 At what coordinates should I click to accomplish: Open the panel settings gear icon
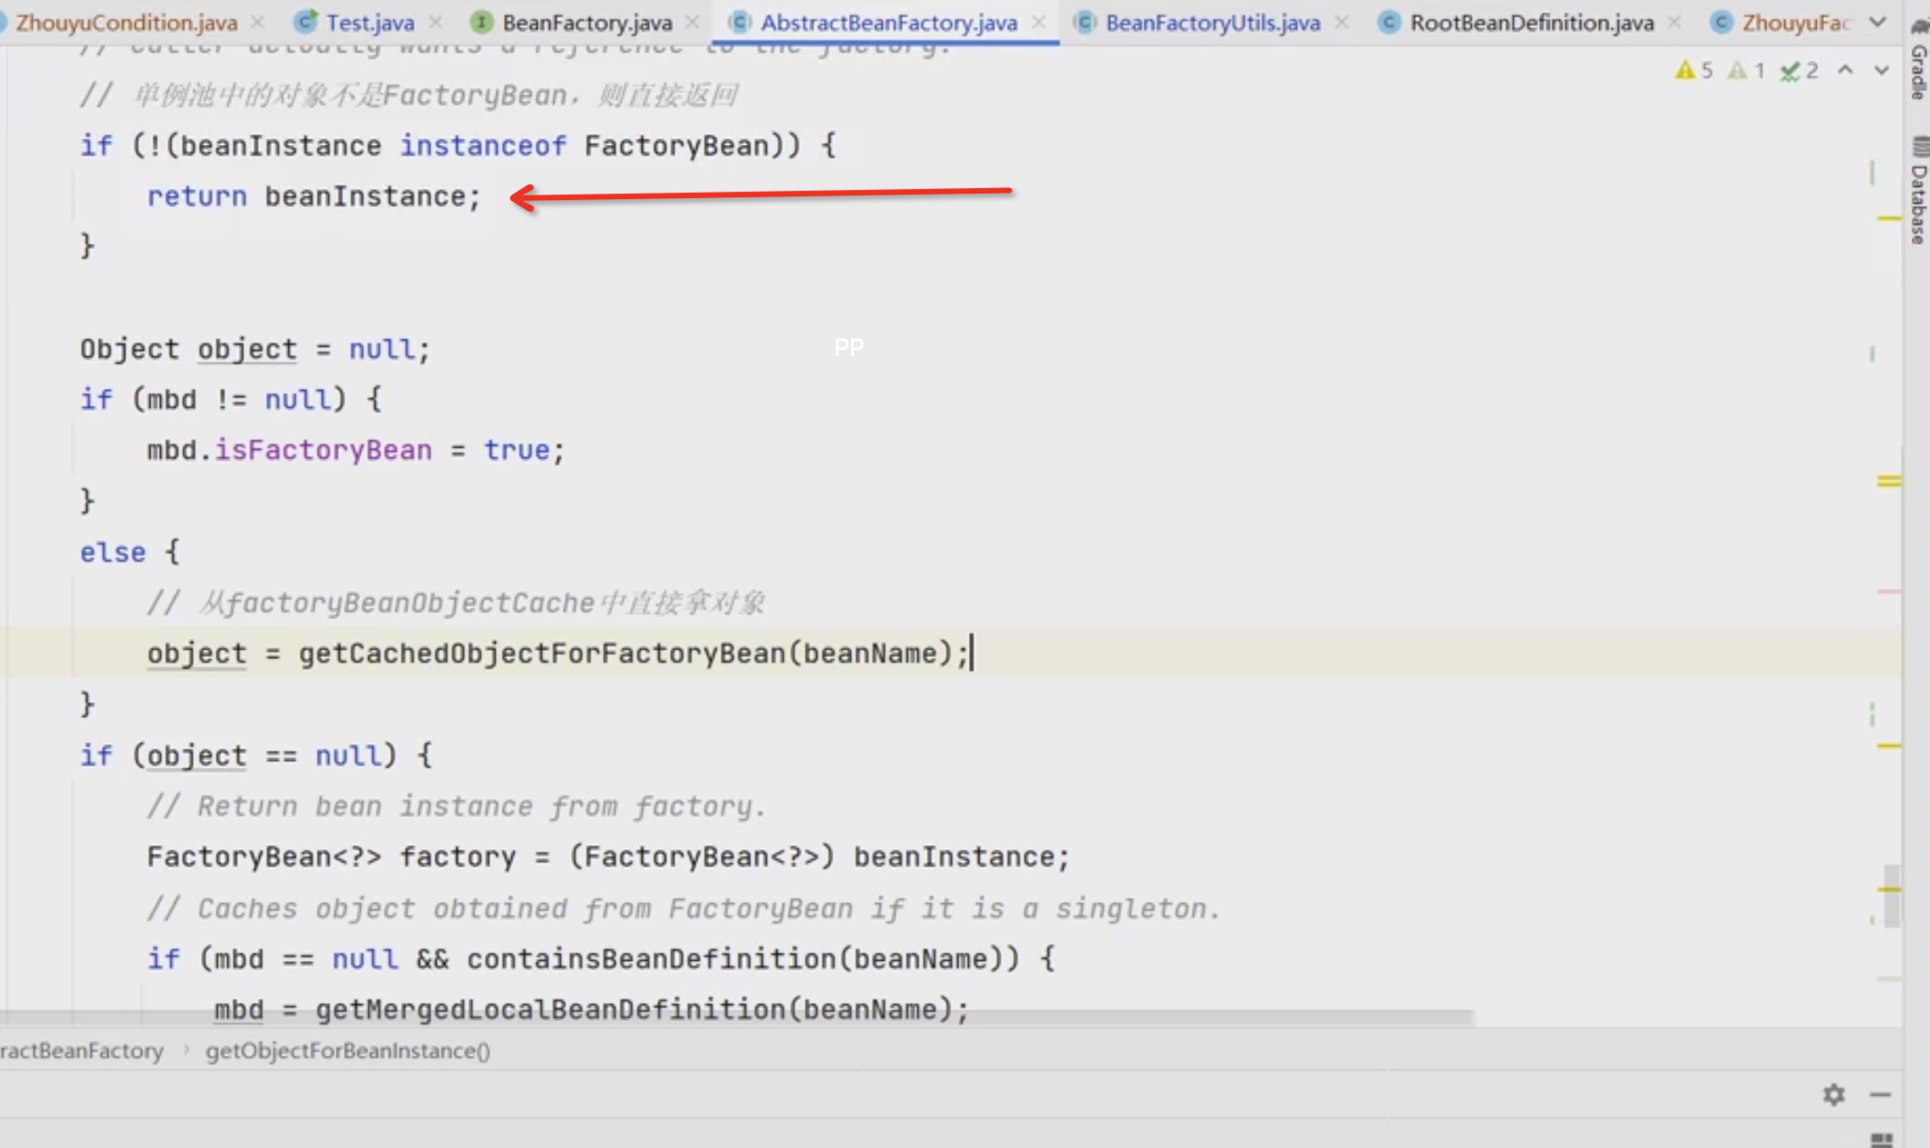(1834, 1095)
